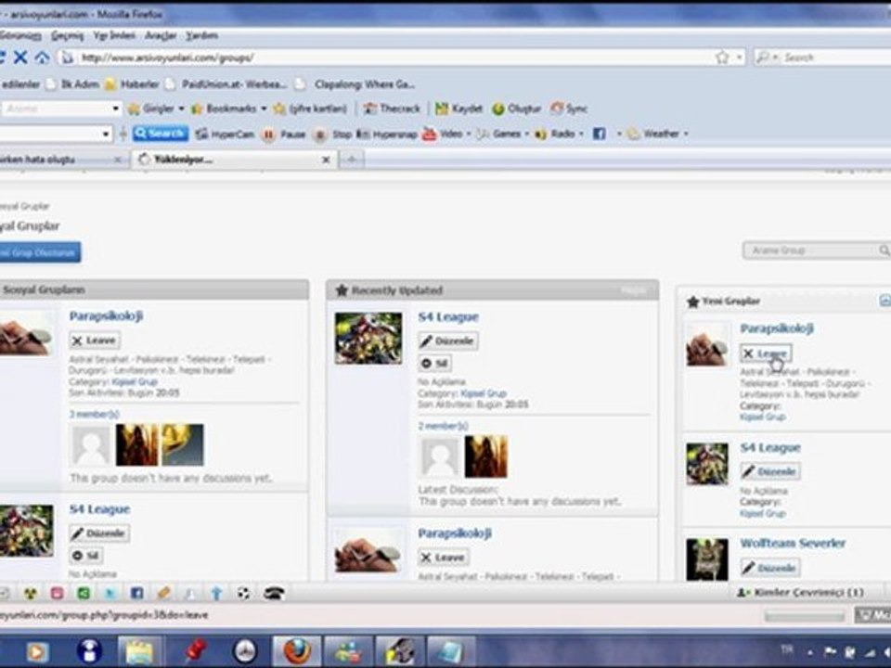Open the media player taskbar icon
The width and height of the screenshot is (891, 668).
pos(36,652)
